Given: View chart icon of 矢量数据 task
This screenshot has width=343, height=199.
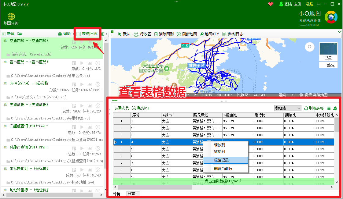Looking at the screenshot, I should point(90,106).
